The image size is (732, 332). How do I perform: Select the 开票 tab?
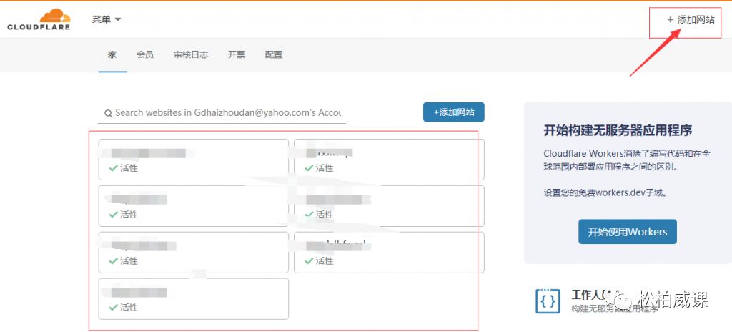pyautogui.click(x=237, y=54)
